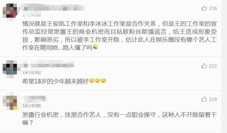
Task: Open the comment starting 泄露行业机密
Action: [119, 118]
